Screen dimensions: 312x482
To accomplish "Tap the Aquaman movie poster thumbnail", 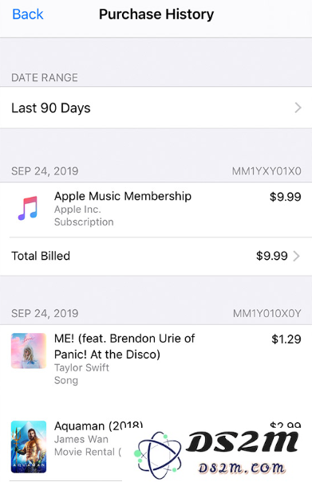I will [x=29, y=447].
